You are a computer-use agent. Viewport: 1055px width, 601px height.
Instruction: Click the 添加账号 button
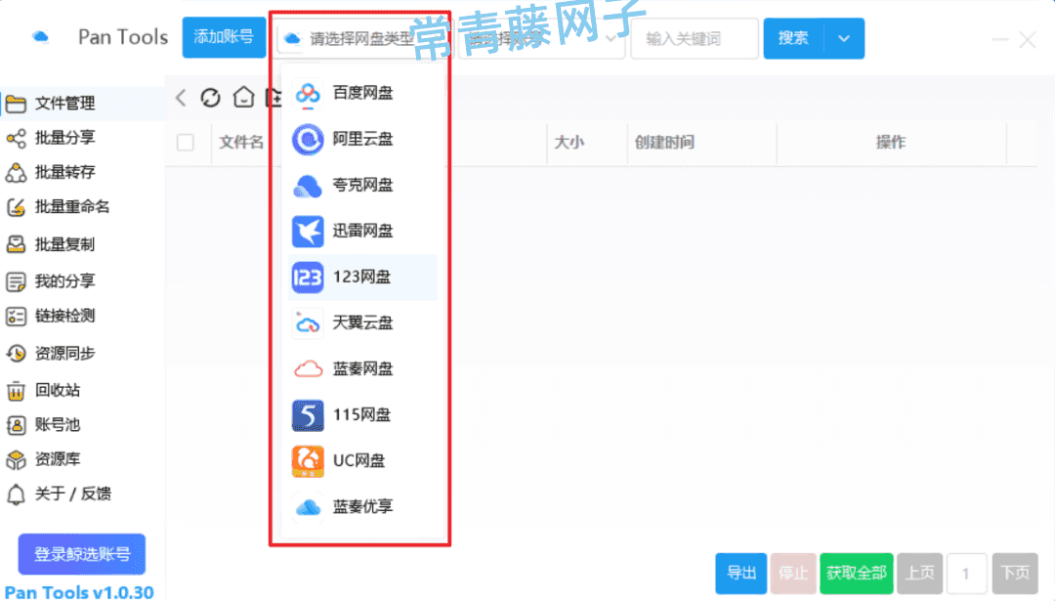pos(224,37)
